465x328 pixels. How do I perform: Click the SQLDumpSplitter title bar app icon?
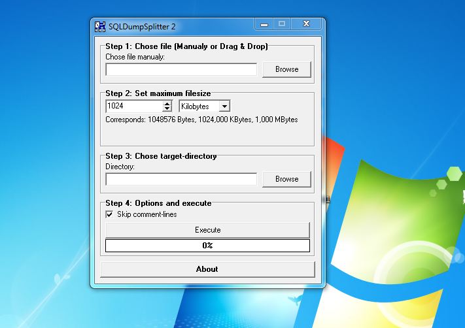click(100, 27)
